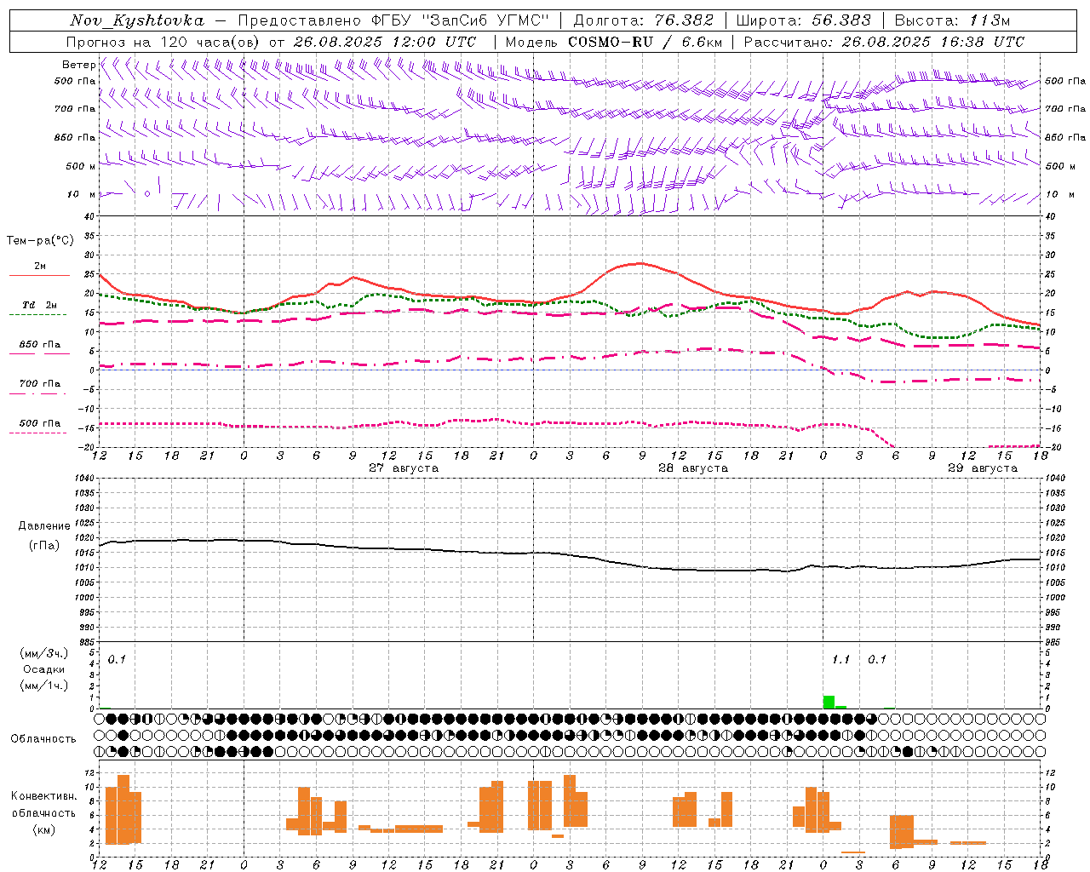Click the provider text ФГБУ "ЗапСиб УГМС"
This screenshot has height=872, width=1090.
[x=461, y=20]
